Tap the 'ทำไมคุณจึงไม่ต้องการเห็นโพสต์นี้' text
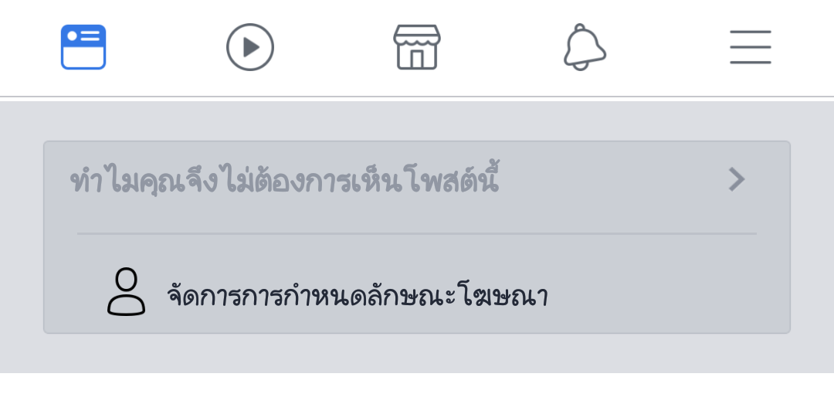The image size is (834, 394). tap(284, 180)
